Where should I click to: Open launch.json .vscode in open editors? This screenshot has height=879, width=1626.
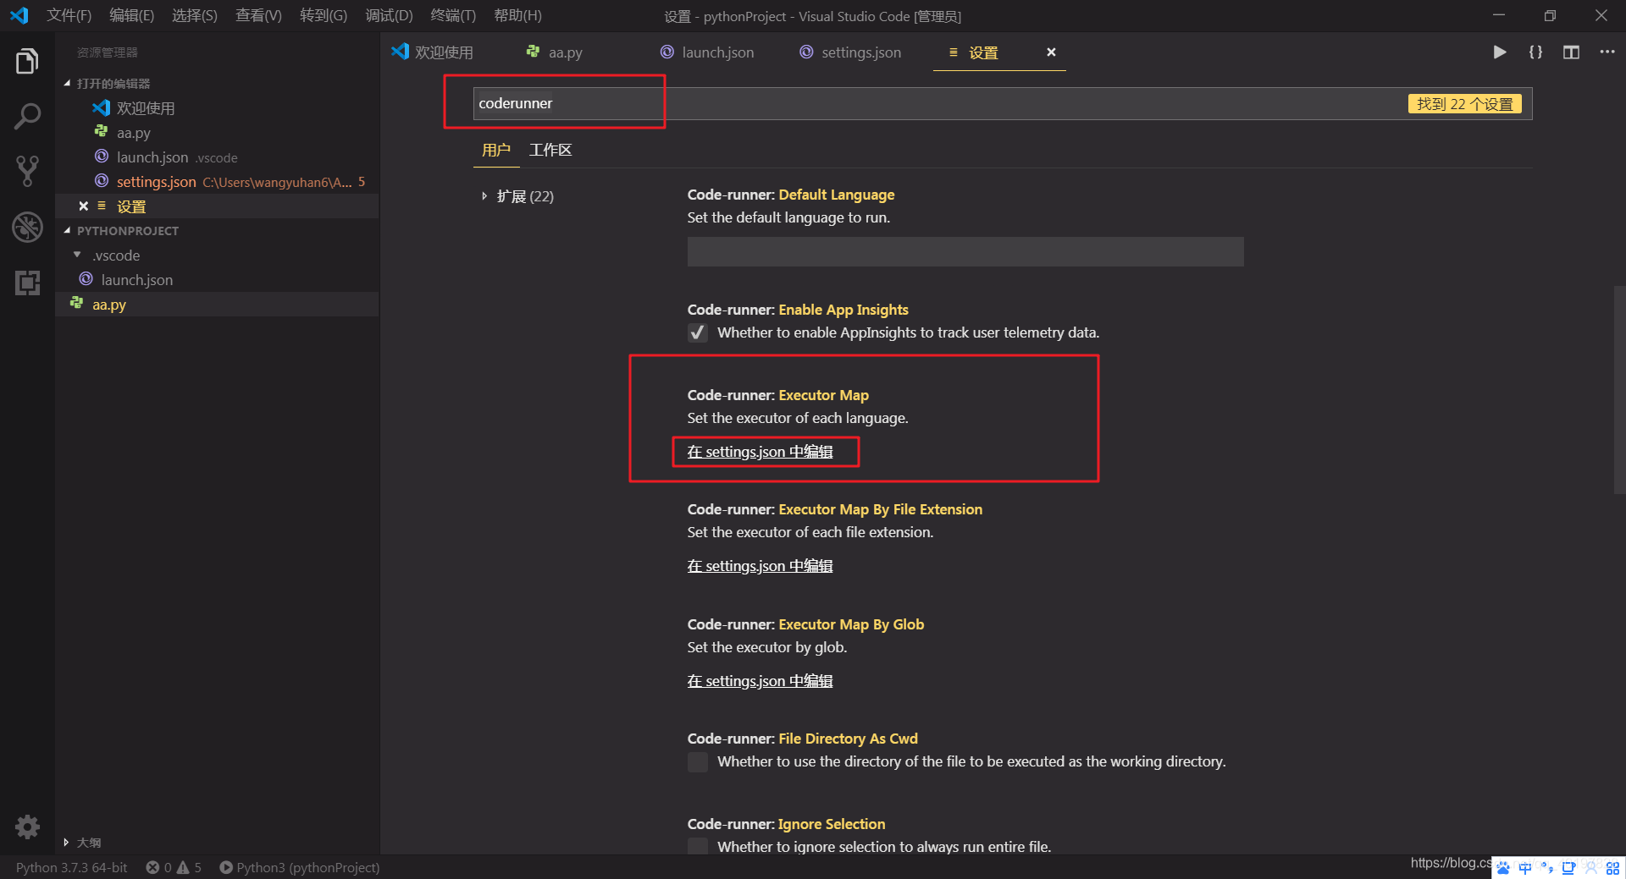point(177,157)
